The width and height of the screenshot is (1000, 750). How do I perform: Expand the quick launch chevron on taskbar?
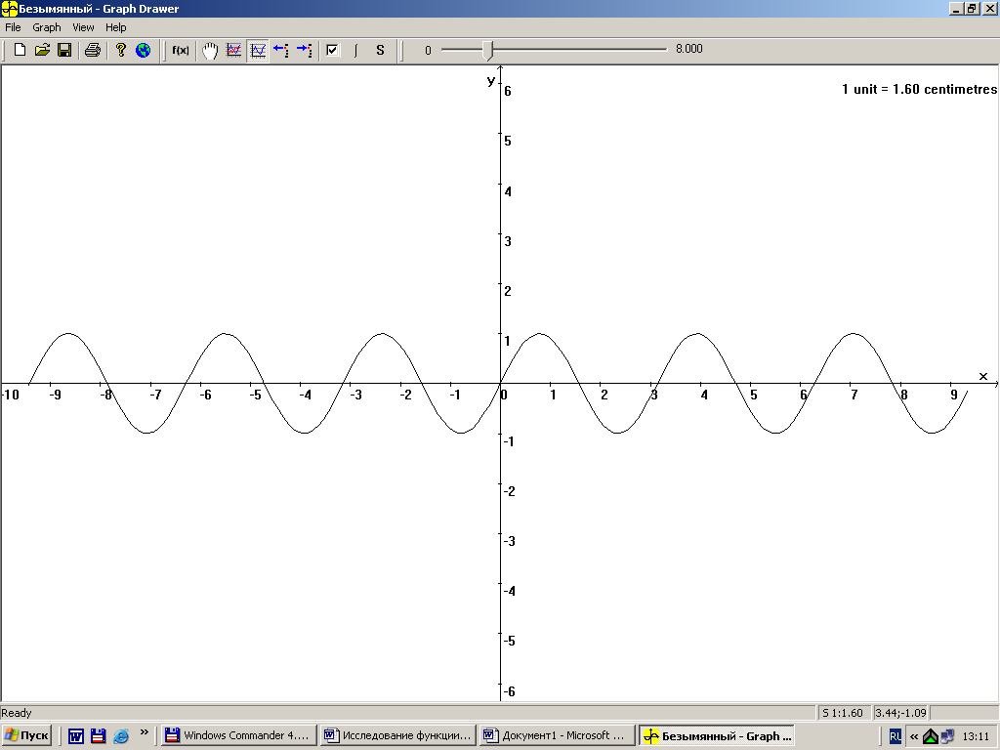145,731
